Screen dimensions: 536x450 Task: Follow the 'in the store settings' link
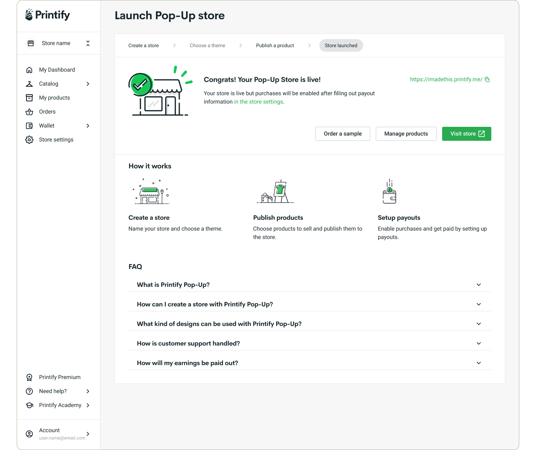point(259,102)
